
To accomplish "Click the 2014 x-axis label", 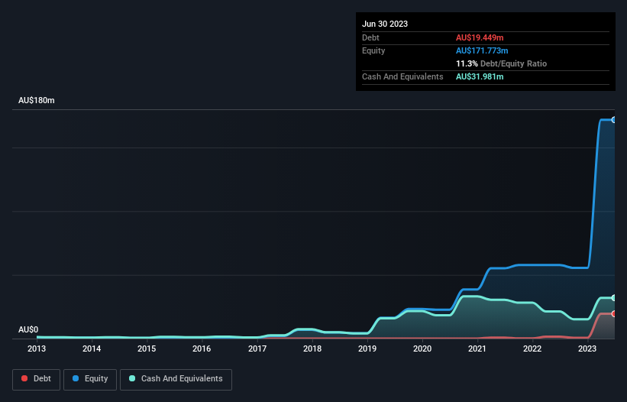I will tap(92, 349).
